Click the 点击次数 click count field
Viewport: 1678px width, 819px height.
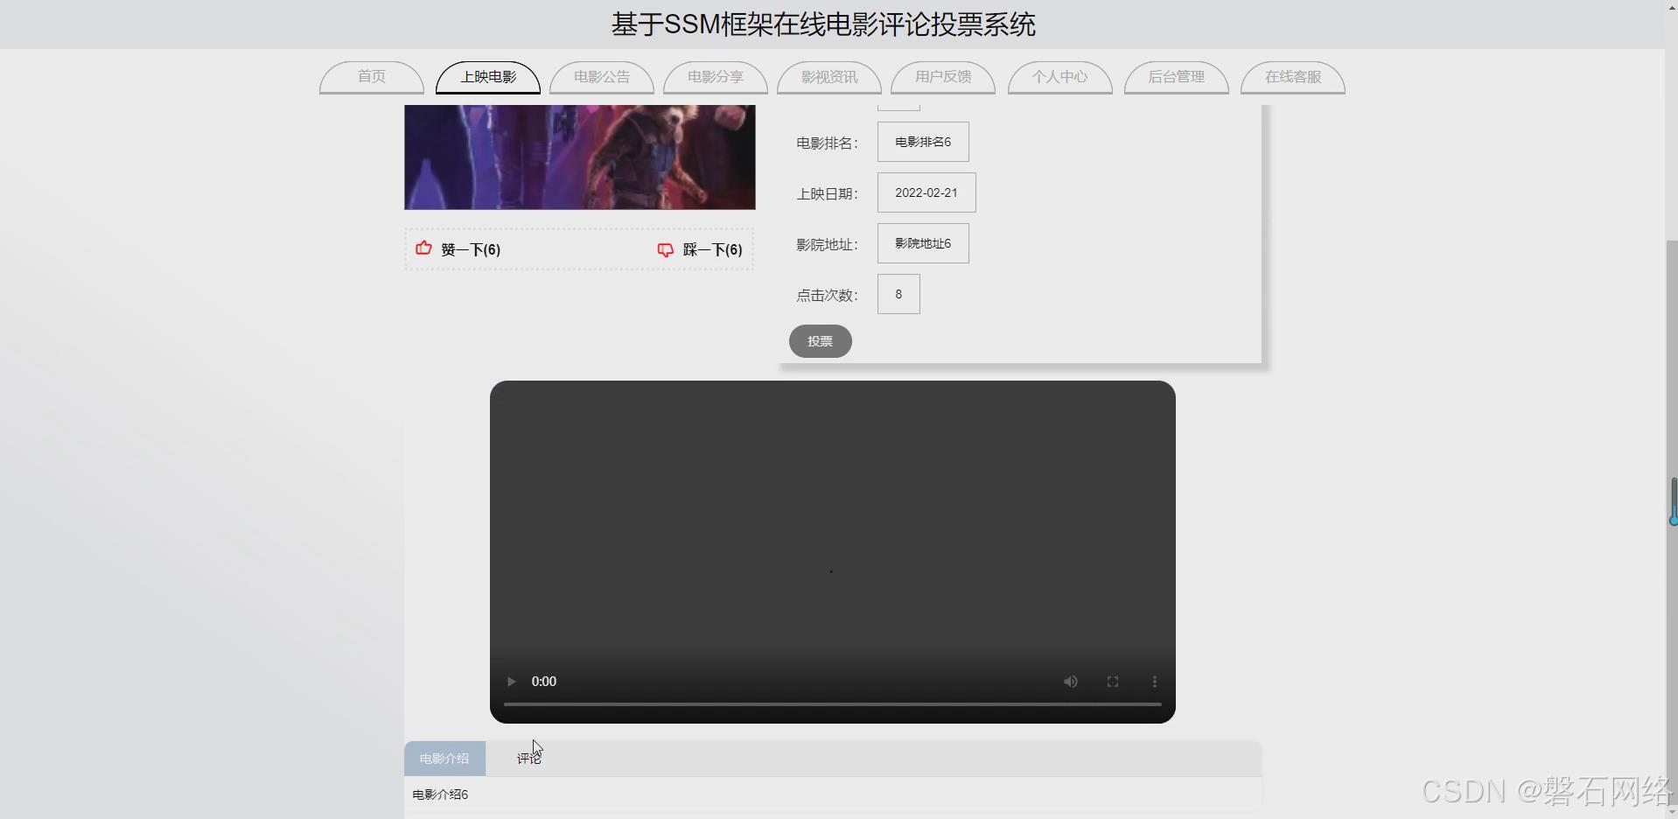click(x=898, y=294)
